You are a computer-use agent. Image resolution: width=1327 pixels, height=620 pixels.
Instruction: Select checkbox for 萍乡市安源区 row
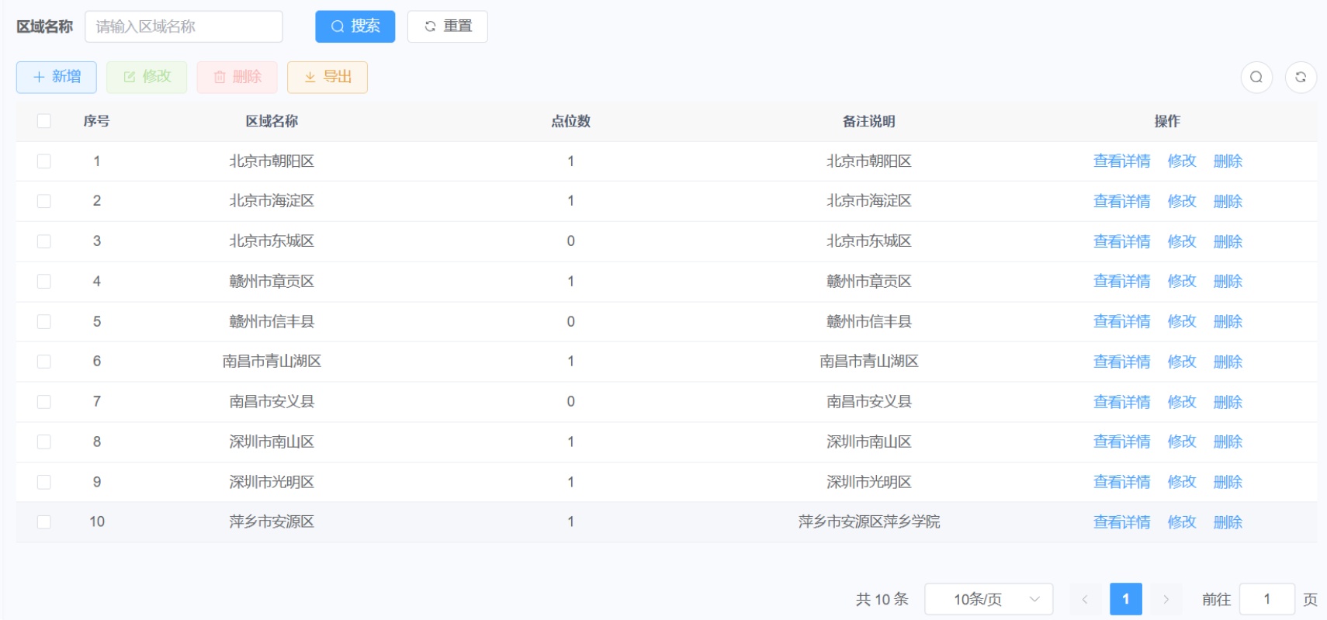[x=44, y=521]
